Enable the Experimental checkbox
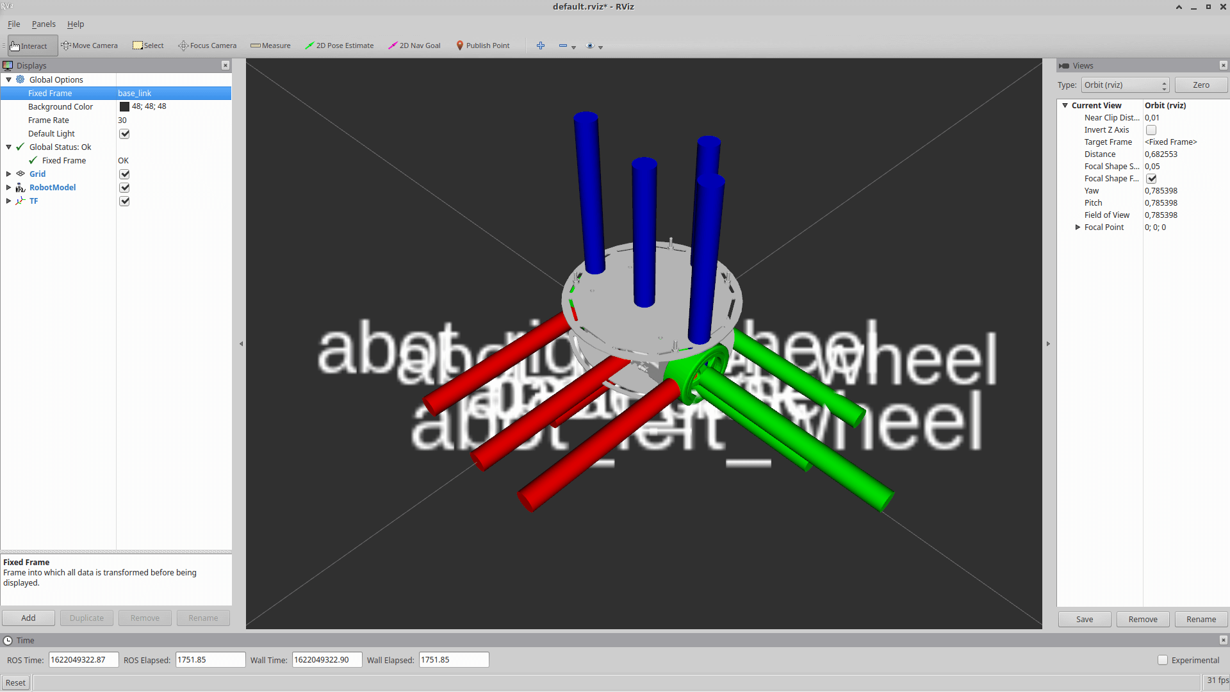This screenshot has width=1230, height=692. tap(1162, 660)
